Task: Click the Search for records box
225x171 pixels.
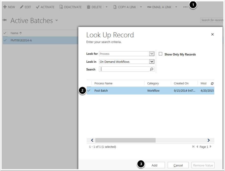Action: 212,20
